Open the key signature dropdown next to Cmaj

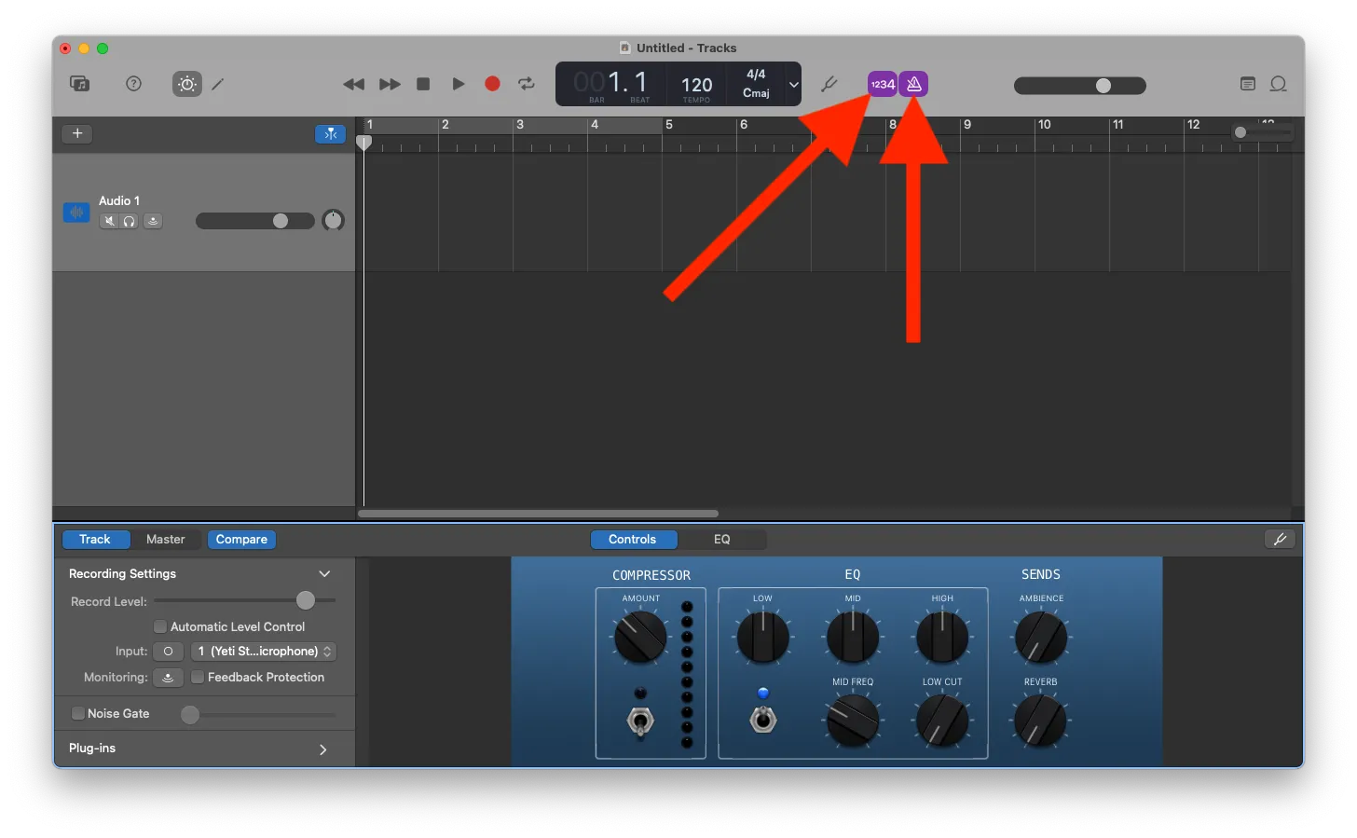coord(793,84)
